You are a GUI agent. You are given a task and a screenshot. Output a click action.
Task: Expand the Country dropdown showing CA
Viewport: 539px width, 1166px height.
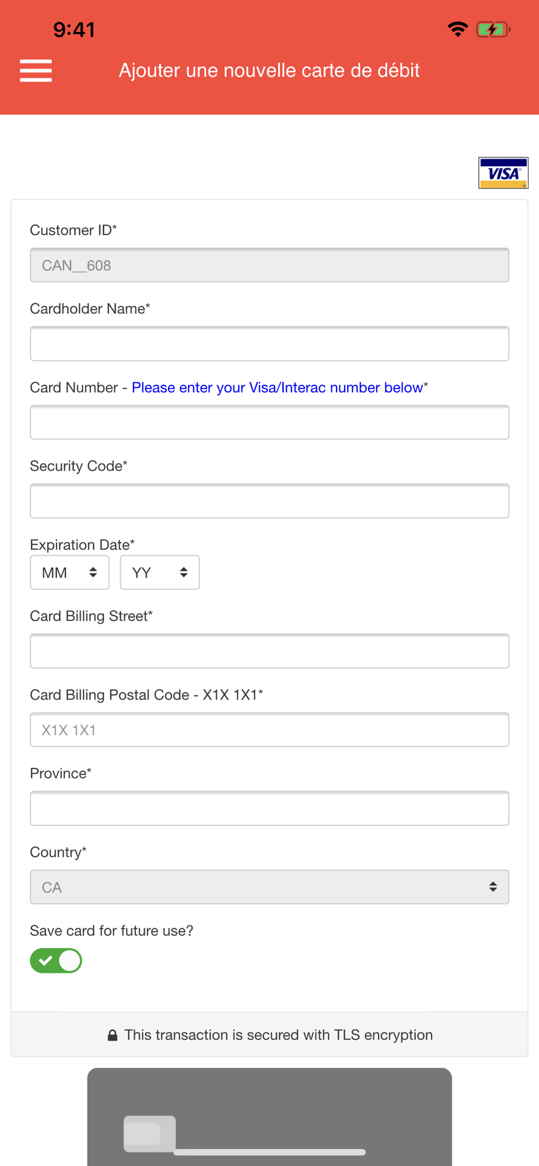[269, 887]
